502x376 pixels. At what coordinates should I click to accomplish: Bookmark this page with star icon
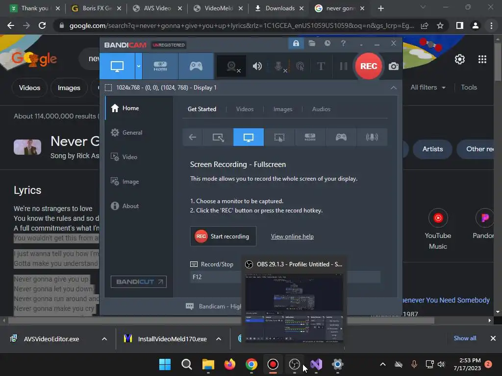tap(440, 25)
